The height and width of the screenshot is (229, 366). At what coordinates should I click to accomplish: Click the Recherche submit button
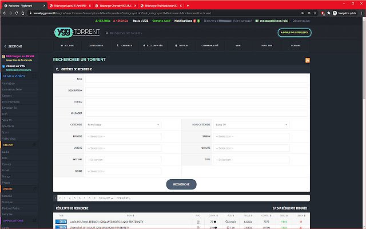tap(181, 184)
